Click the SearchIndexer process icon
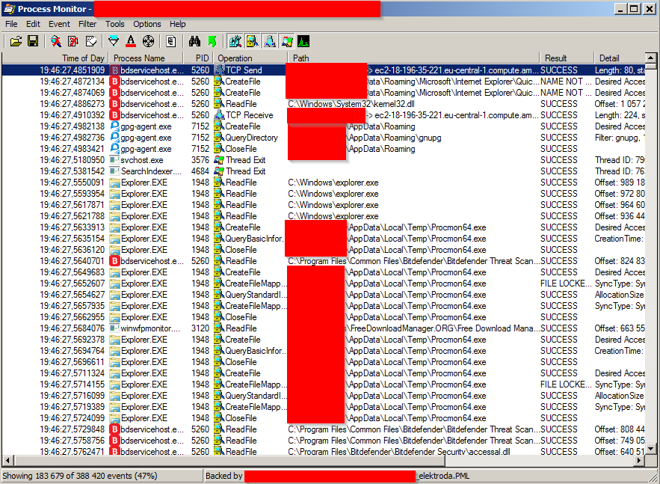 tap(114, 171)
